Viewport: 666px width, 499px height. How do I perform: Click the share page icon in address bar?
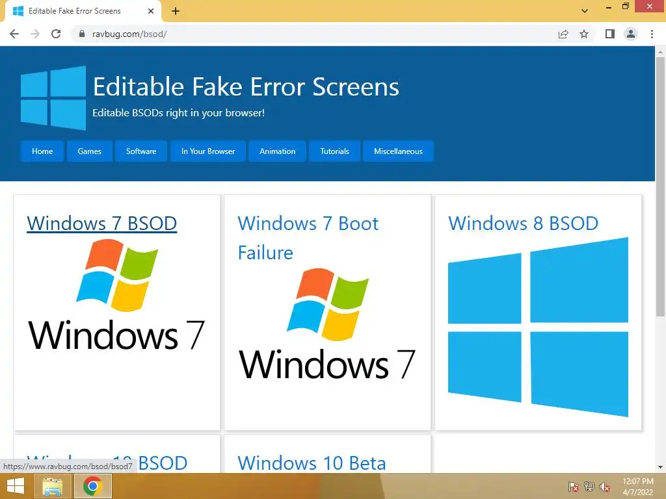point(563,34)
